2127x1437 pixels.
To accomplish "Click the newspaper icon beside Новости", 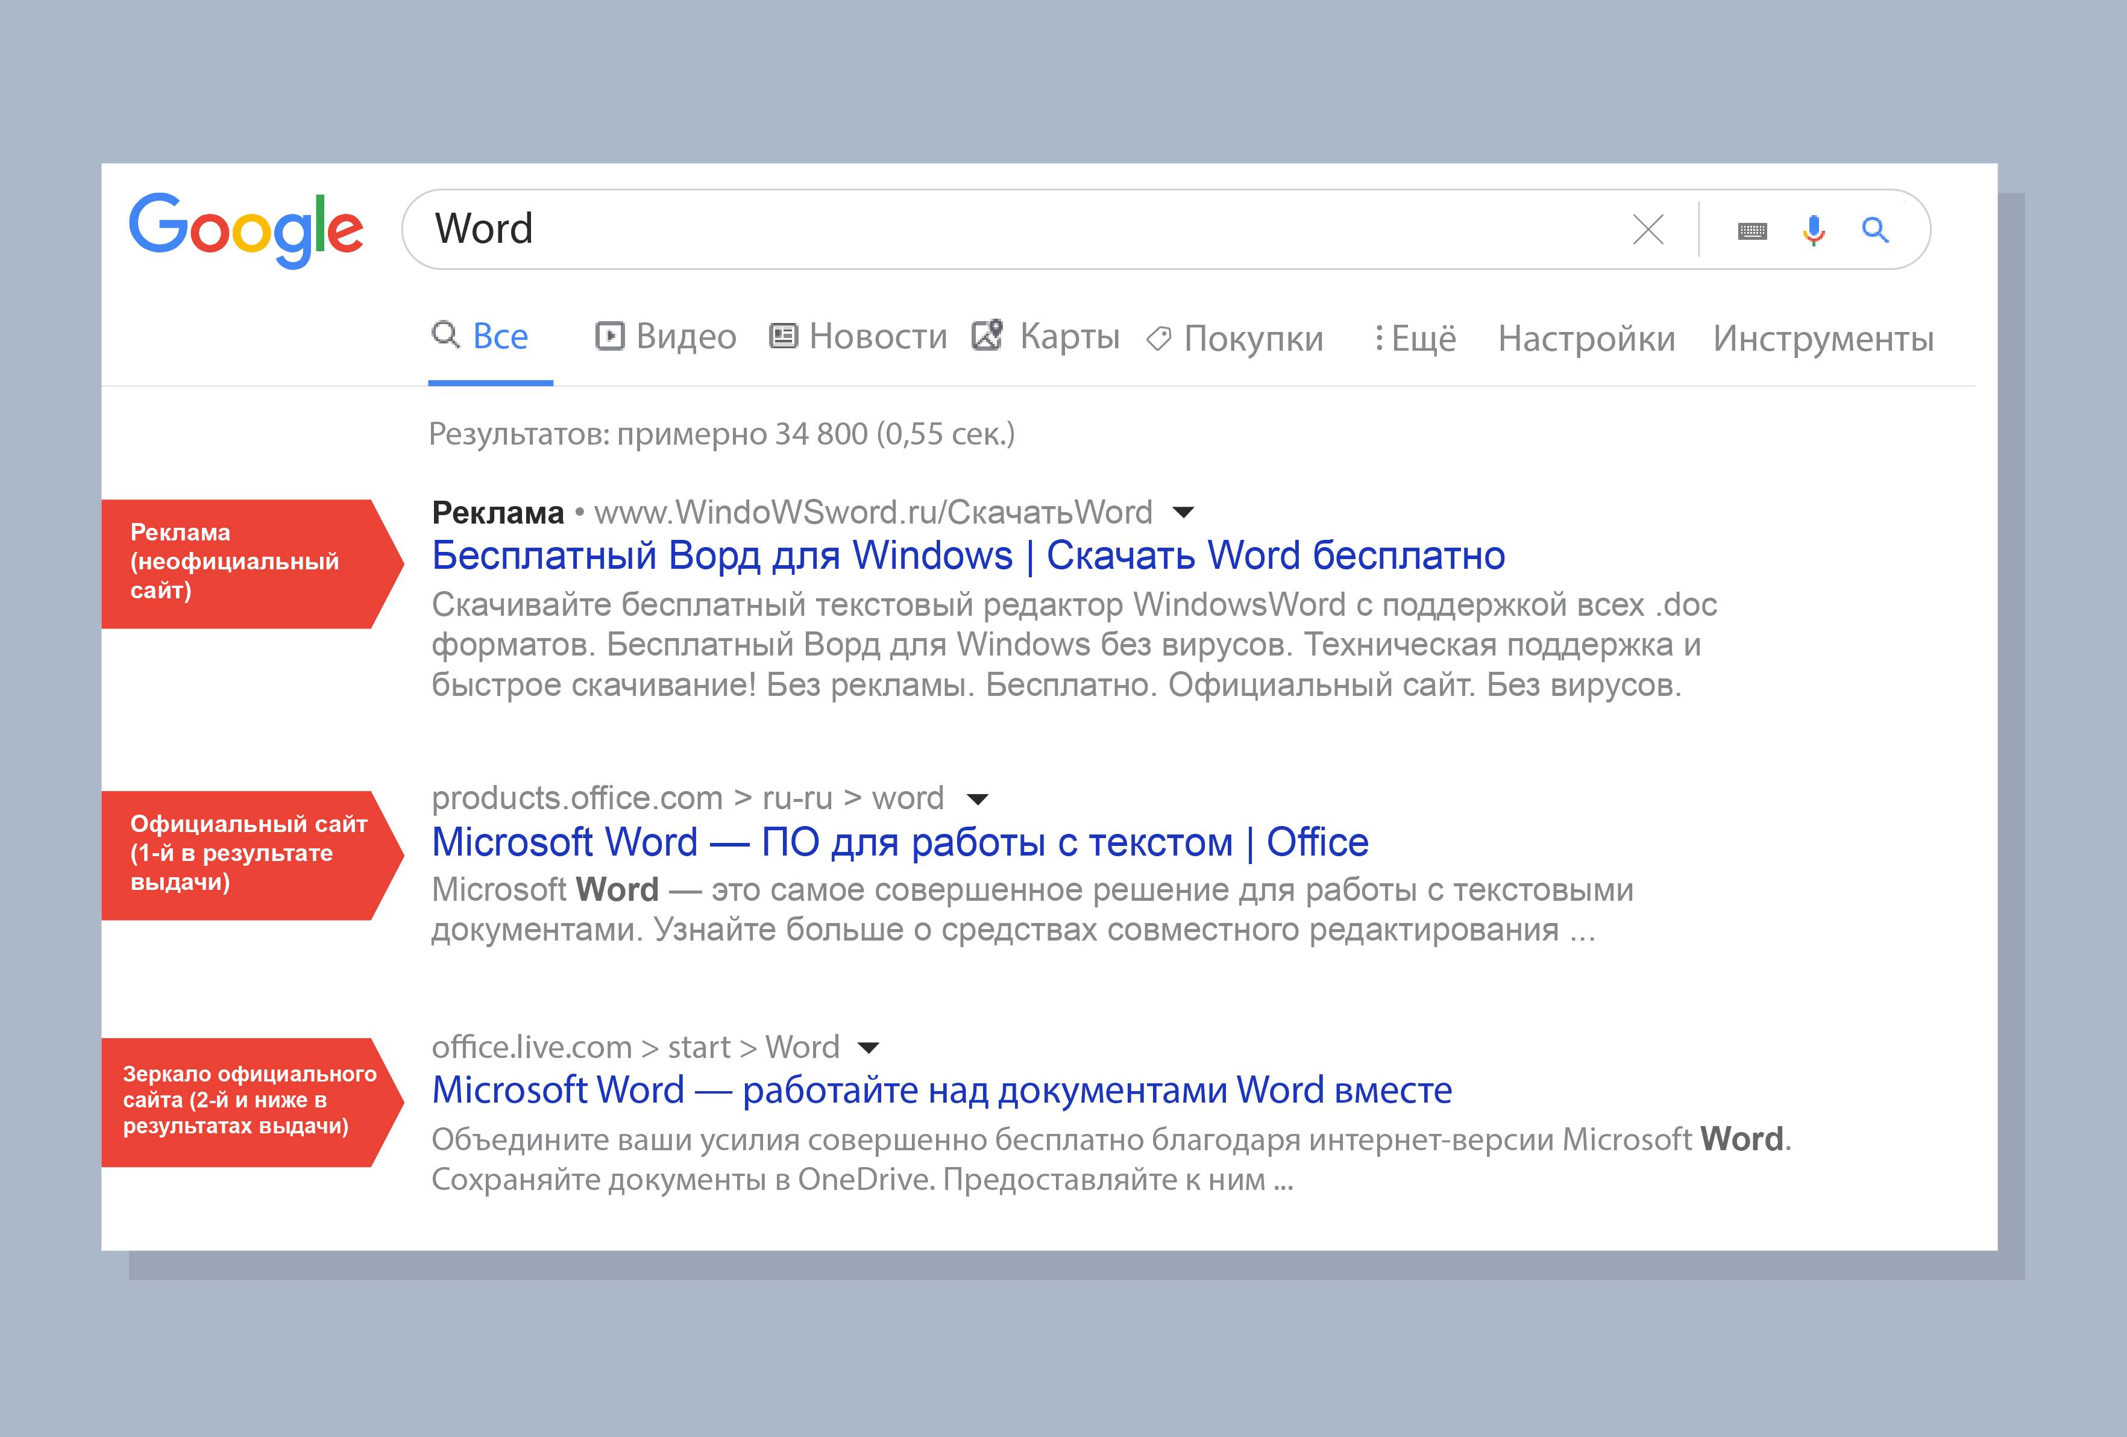I will tap(784, 336).
